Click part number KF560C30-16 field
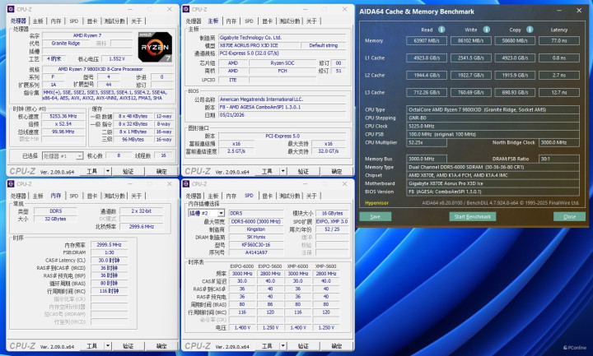This screenshot has height=356, width=593. (256, 245)
